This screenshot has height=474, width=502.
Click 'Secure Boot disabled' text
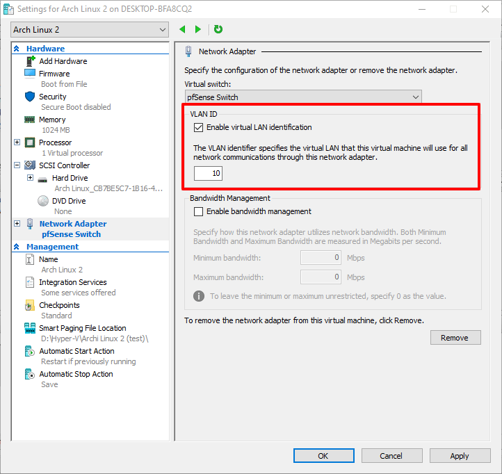click(x=76, y=107)
